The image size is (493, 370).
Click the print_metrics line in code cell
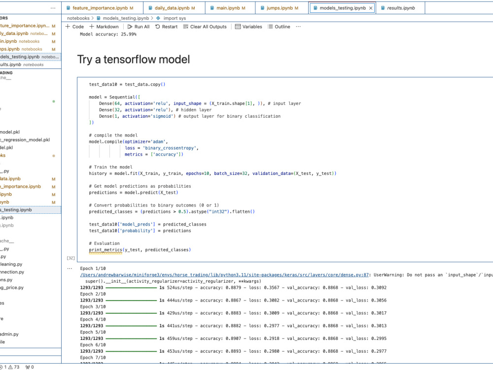tap(140, 250)
